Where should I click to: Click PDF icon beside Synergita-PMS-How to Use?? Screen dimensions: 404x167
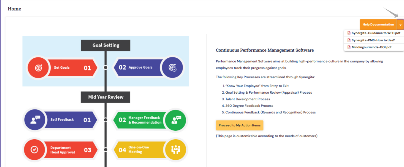coord(349,40)
